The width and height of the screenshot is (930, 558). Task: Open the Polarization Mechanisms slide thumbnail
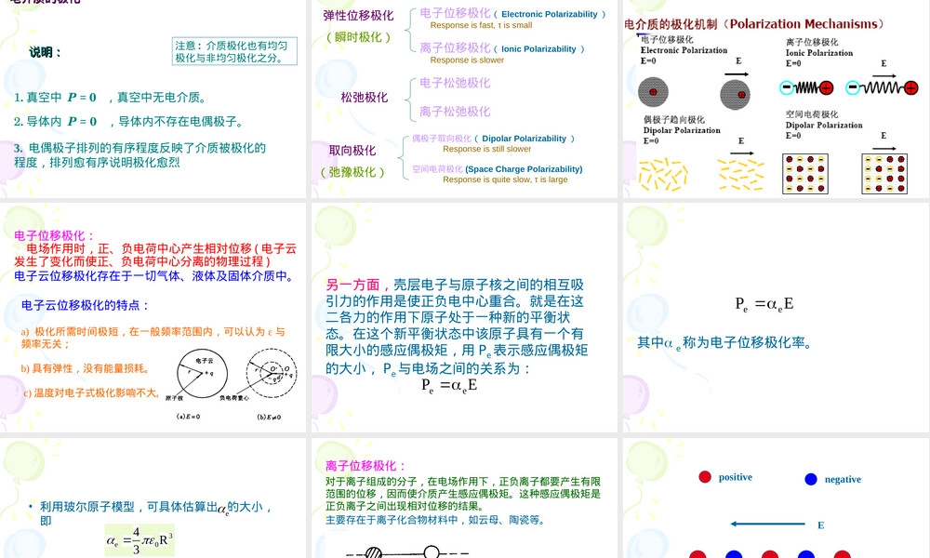pyautogui.click(x=777, y=99)
